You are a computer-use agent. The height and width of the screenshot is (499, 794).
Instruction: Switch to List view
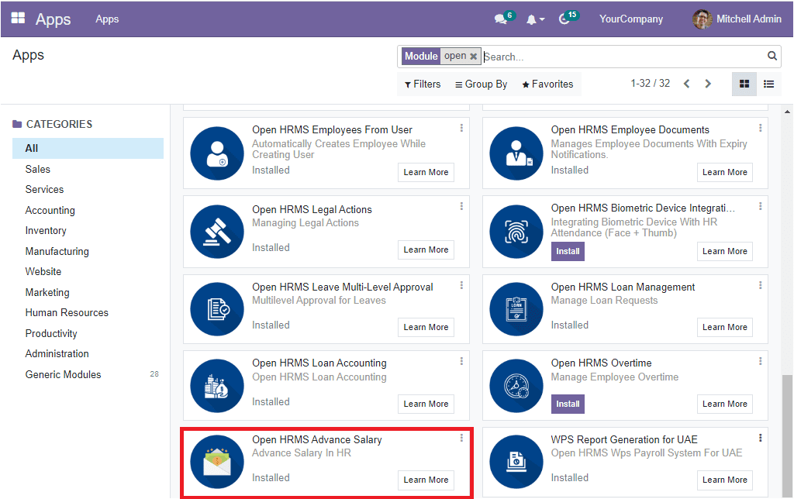click(x=768, y=84)
